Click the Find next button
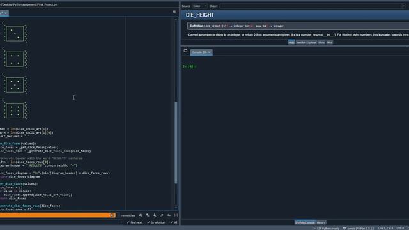Image resolution: width=409 pixels, height=230 pixels. pos(134,222)
